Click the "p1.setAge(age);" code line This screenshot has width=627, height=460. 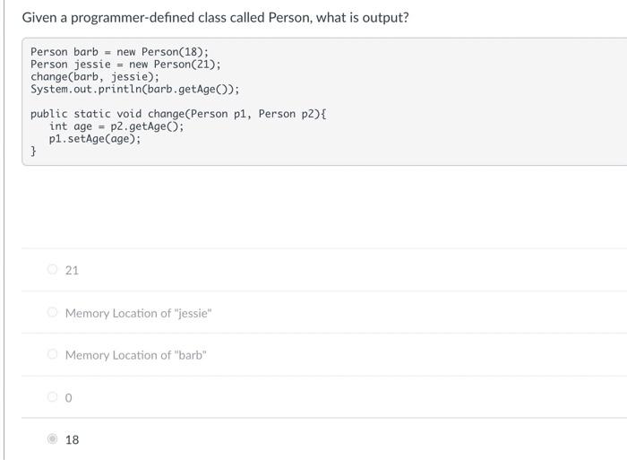click(x=95, y=139)
